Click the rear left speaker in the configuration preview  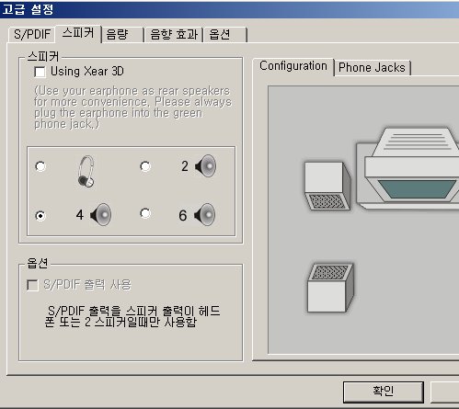pyautogui.click(x=331, y=288)
